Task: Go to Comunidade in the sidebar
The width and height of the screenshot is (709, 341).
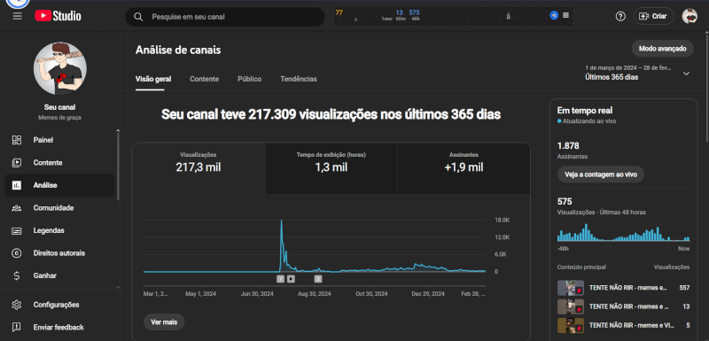Action: (59, 208)
